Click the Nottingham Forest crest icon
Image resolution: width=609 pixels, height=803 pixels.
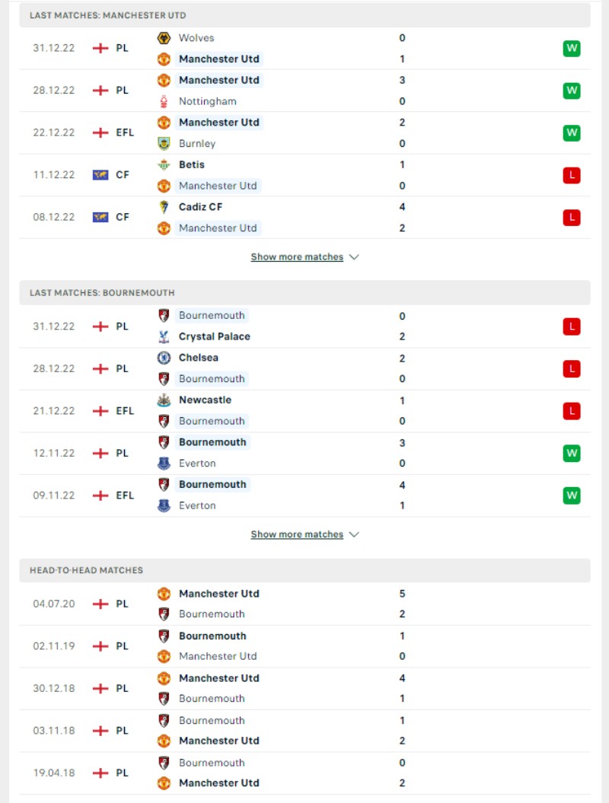tap(164, 101)
